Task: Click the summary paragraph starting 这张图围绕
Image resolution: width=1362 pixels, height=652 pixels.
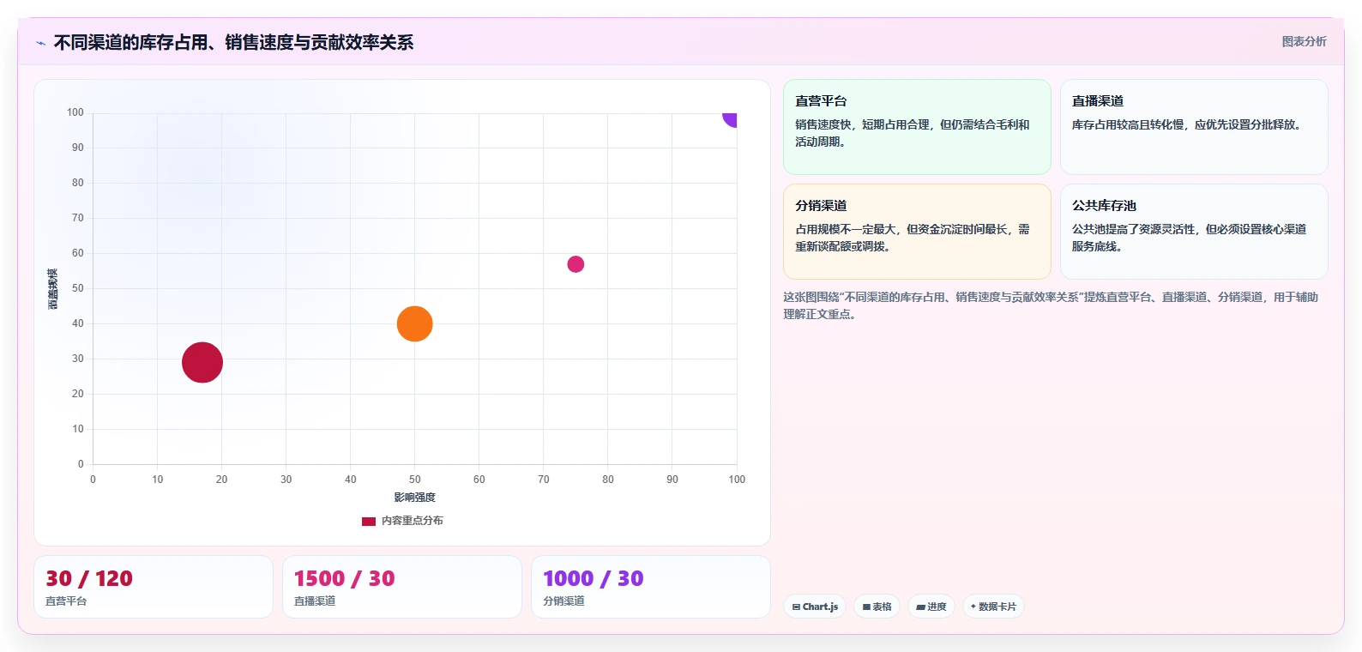Action: click(1051, 305)
